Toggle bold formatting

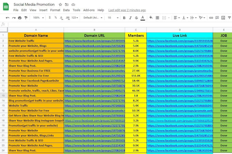tap(124, 18)
